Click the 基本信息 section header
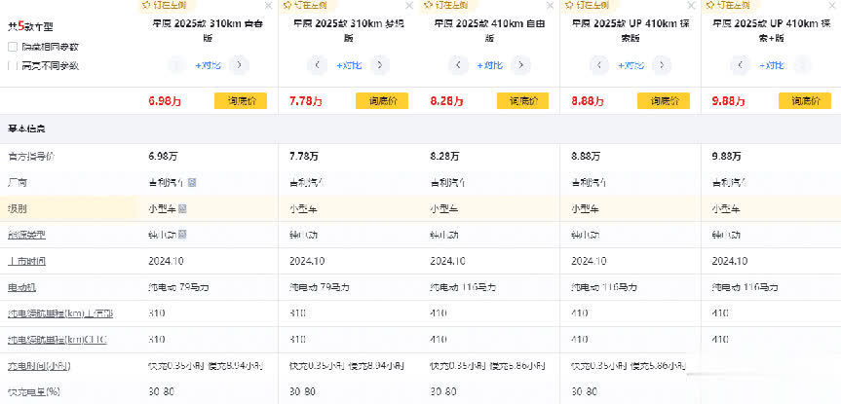This screenshot has width=841, height=404. [26, 129]
